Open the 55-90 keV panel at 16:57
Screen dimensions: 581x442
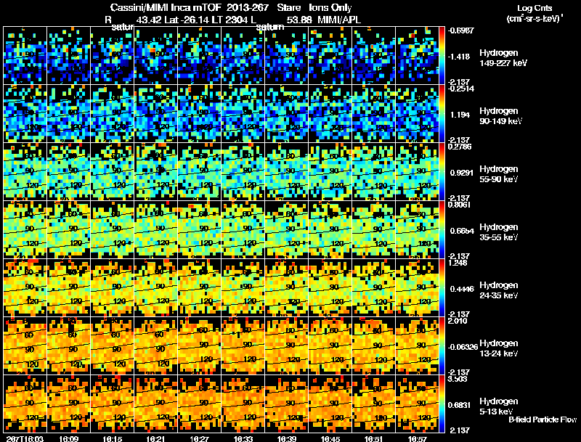tap(417, 172)
